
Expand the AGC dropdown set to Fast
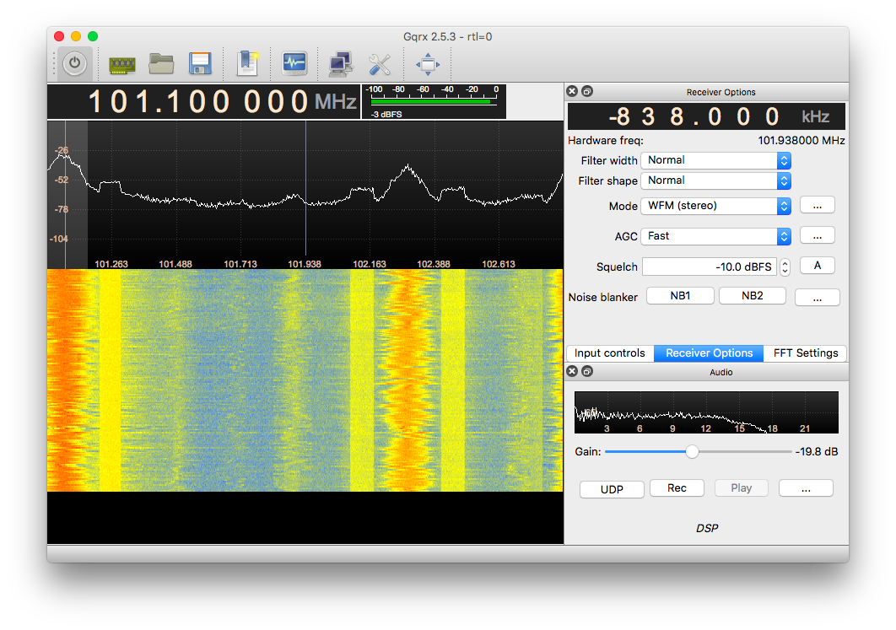[715, 236]
